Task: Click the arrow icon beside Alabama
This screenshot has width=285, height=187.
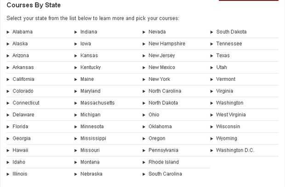Action: (8, 32)
